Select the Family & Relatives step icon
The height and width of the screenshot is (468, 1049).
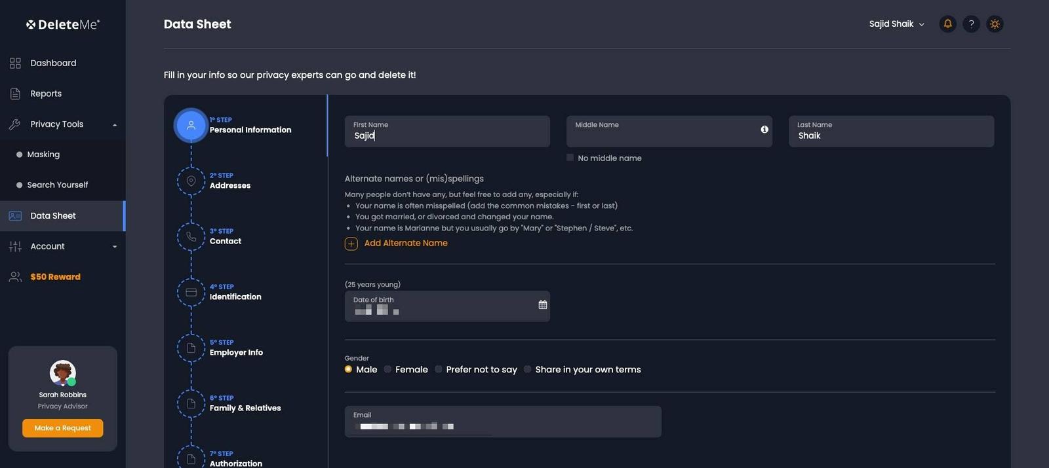[191, 403]
